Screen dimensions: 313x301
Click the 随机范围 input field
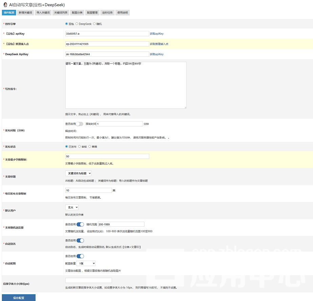pyautogui.click(x=121, y=224)
